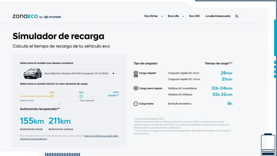Click the 211km Autonomía urbana value
277x156 pixels.
click(x=60, y=121)
